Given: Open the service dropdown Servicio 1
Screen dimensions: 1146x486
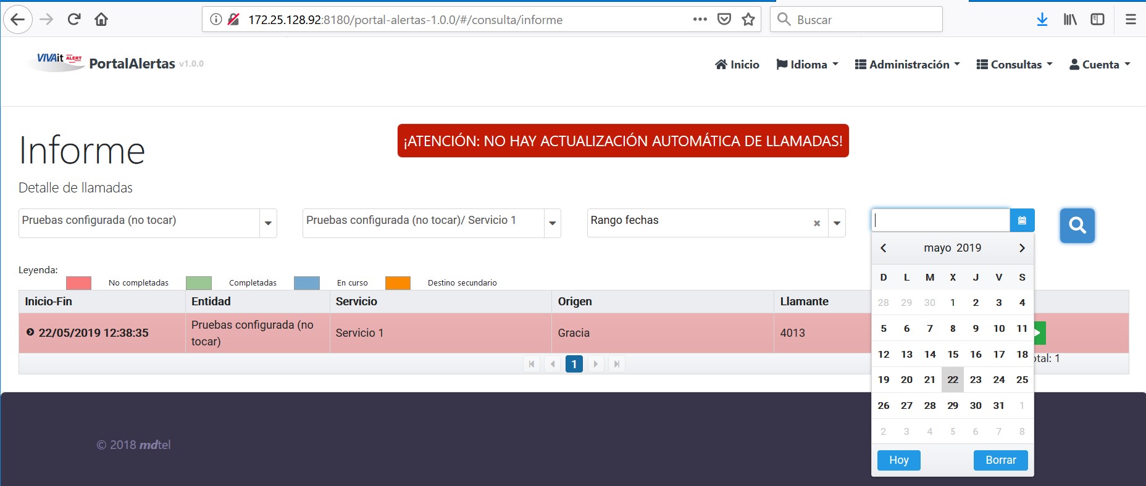Looking at the screenshot, I should (x=553, y=223).
